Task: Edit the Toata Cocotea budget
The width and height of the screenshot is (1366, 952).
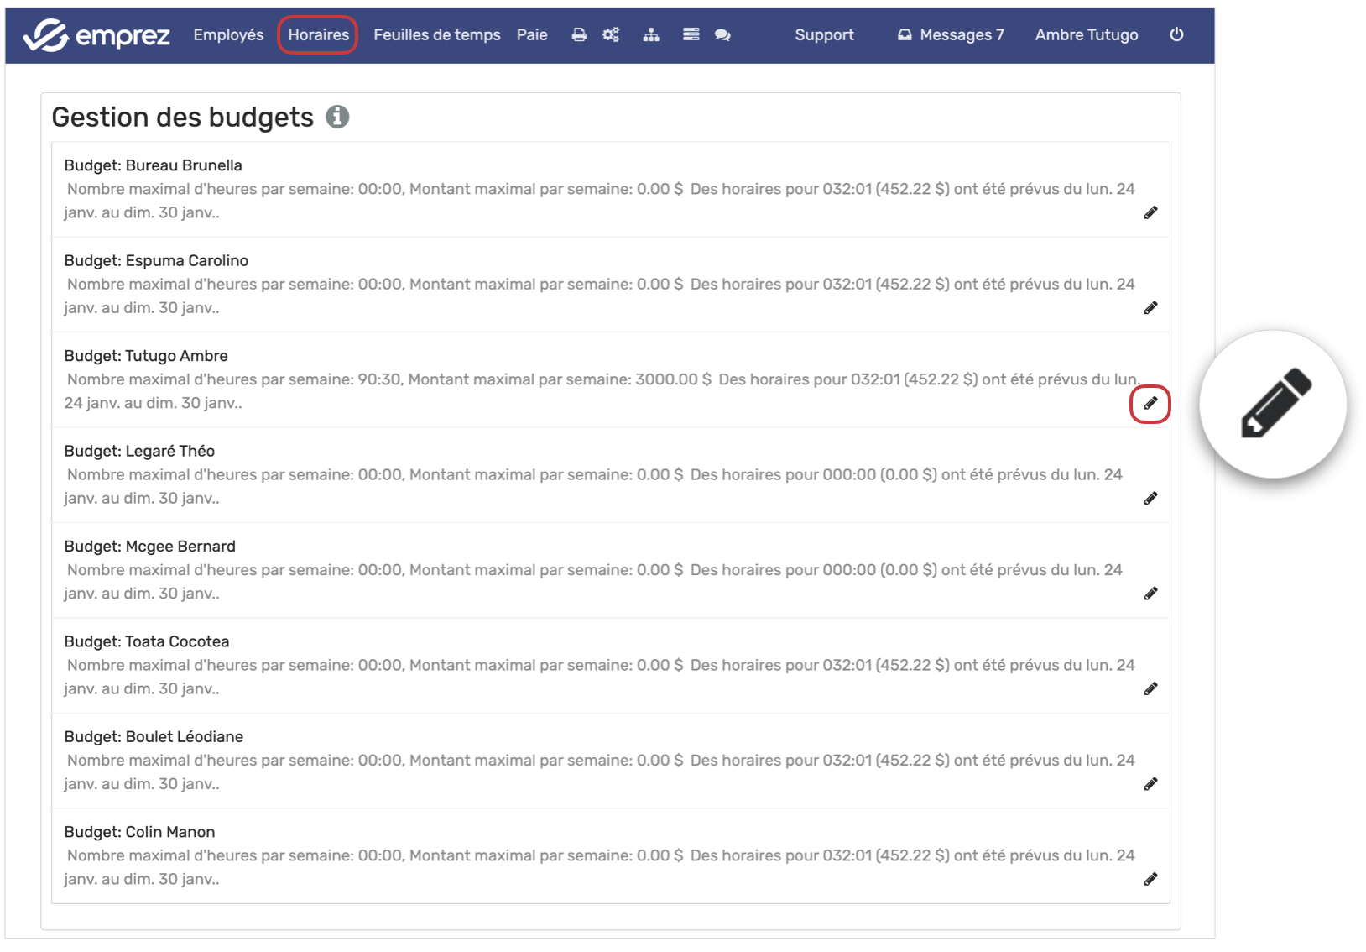Action: [x=1150, y=689]
